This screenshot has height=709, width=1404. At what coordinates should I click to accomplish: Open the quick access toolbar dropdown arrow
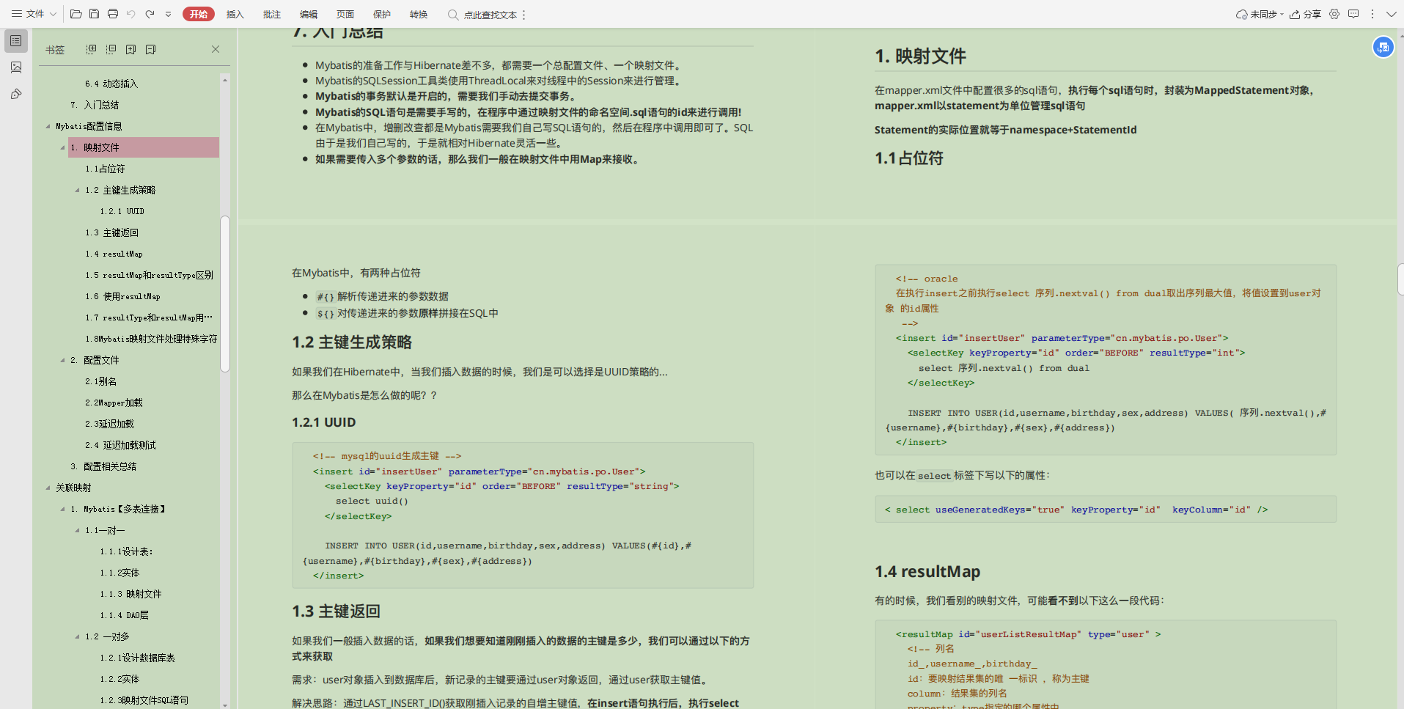coord(168,14)
